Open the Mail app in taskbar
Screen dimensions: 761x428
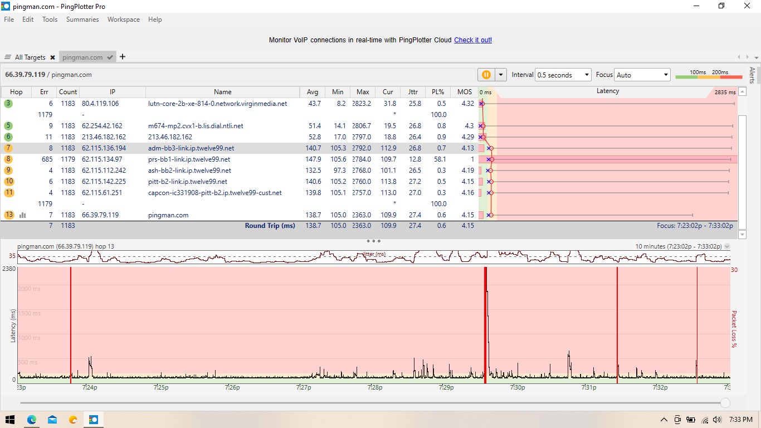click(52, 420)
